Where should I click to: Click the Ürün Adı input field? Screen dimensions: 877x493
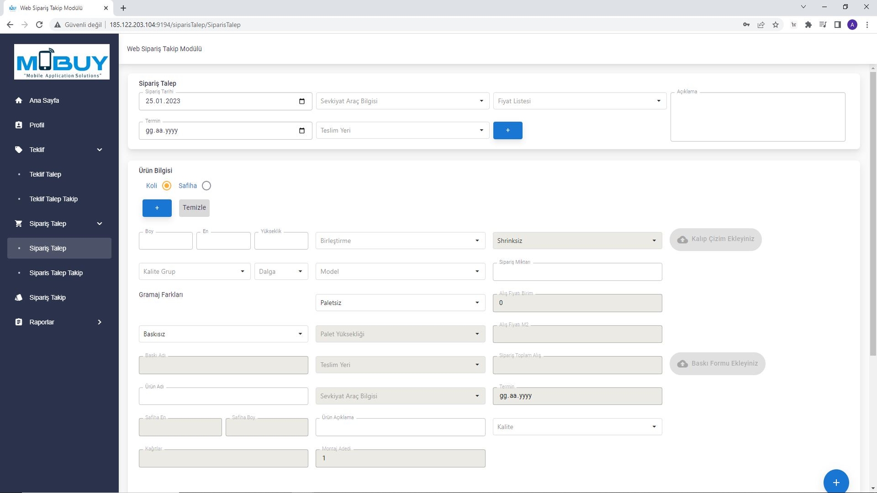(223, 396)
